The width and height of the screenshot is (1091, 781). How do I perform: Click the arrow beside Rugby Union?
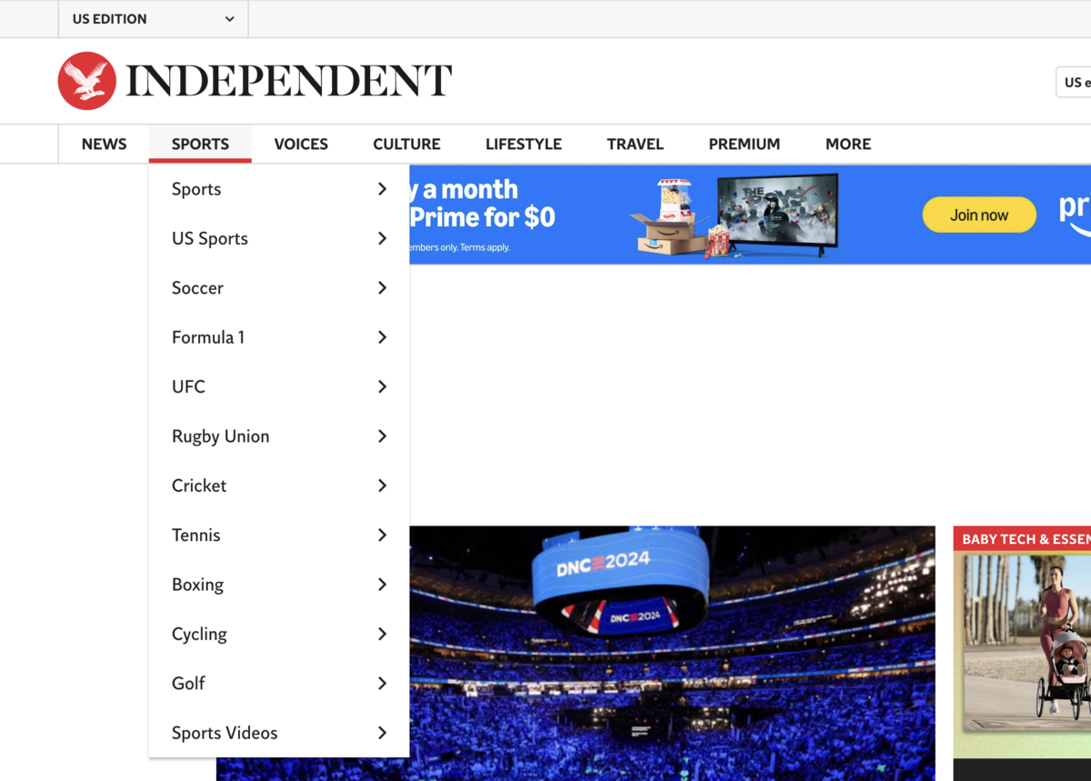point(382,436)
